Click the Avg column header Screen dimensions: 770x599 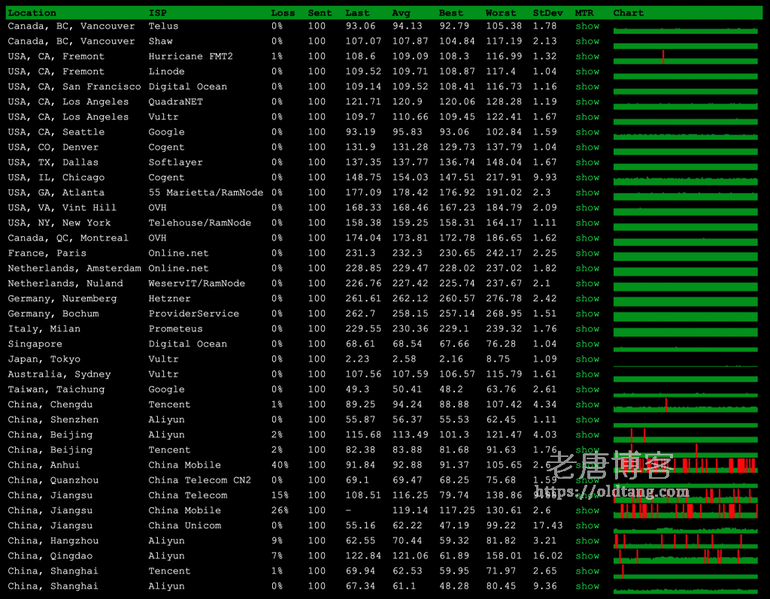pyautogui.click(x=401, y=13)
